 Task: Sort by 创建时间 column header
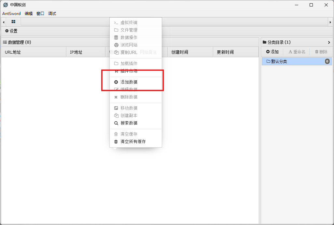[190, 52]
